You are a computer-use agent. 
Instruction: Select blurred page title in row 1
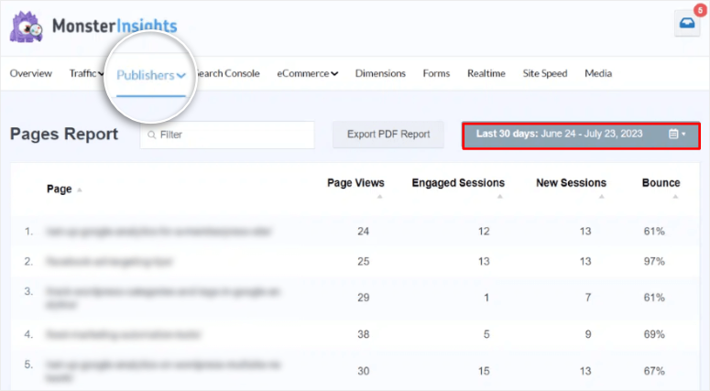tap(158, 232)
